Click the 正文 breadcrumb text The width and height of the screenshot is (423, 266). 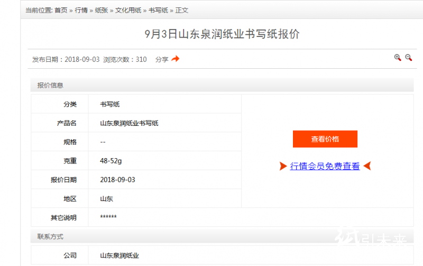pos(182,10)
